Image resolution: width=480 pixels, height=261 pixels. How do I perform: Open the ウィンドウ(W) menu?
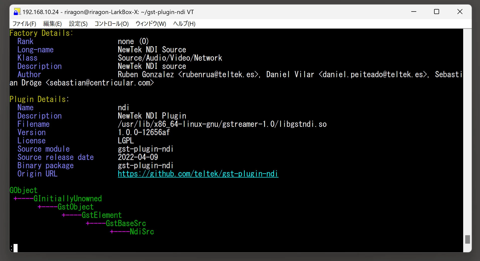point(151,24)
